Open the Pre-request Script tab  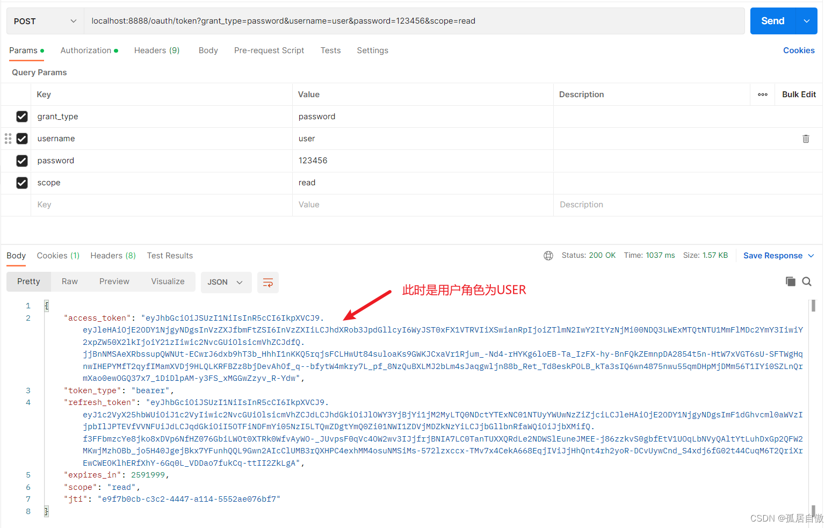pyautogui.click(x=269, y=50)
